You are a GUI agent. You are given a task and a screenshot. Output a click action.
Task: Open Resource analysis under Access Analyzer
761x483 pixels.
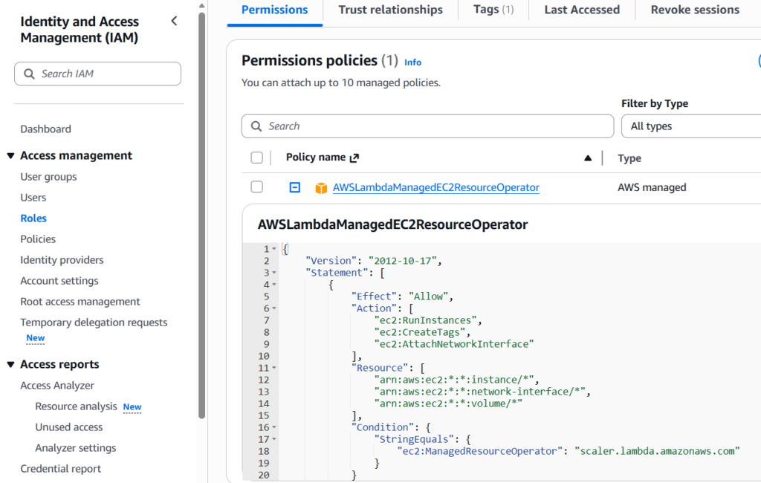(76, 406)
